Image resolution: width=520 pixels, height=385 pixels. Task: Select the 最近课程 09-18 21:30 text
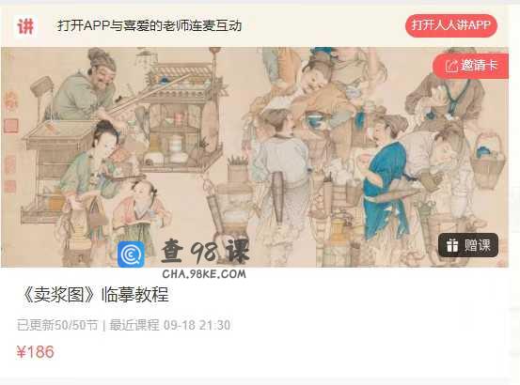click(170, 325)
